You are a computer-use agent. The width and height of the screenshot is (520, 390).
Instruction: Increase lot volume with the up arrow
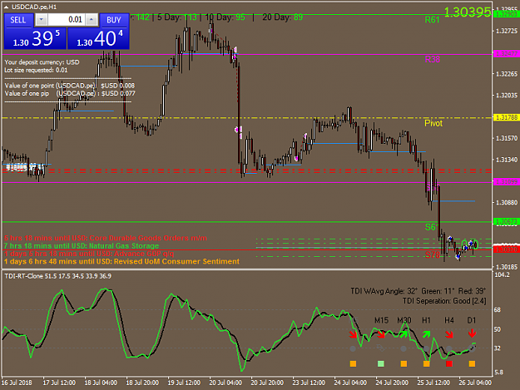[92, 20]
